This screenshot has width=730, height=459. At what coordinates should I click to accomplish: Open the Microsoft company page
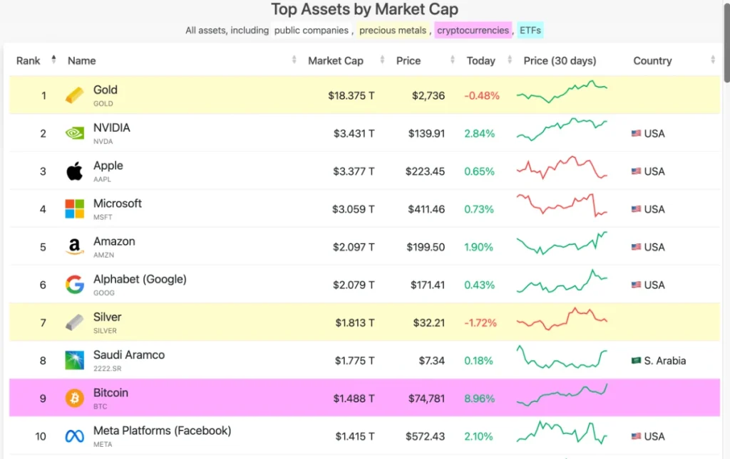coord(118,204)
